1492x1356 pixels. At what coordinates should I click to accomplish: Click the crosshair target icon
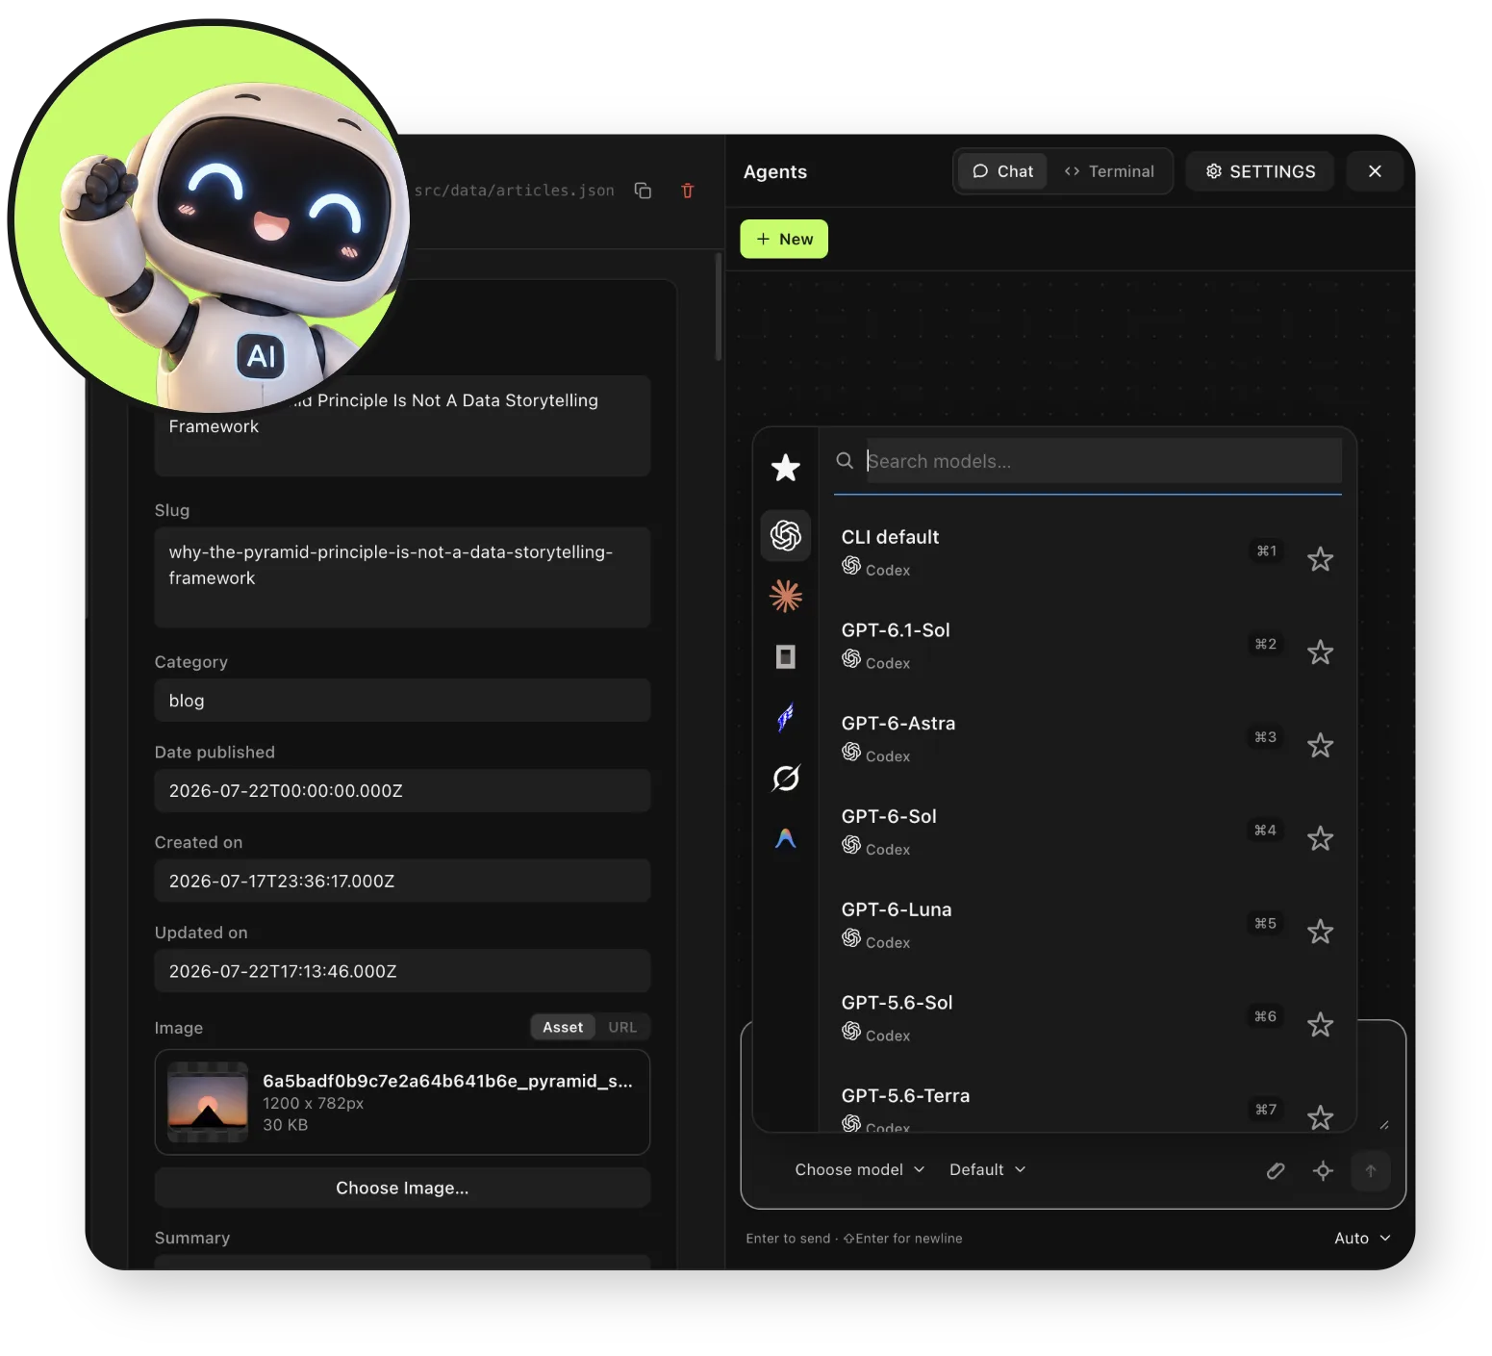pyautogui.click(x=1324, y=1170)
